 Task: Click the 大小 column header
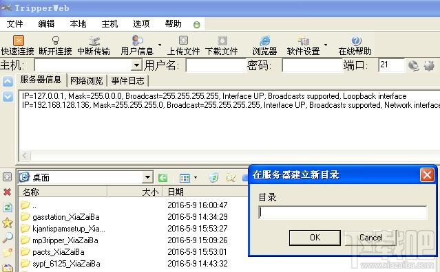point(135,192)
